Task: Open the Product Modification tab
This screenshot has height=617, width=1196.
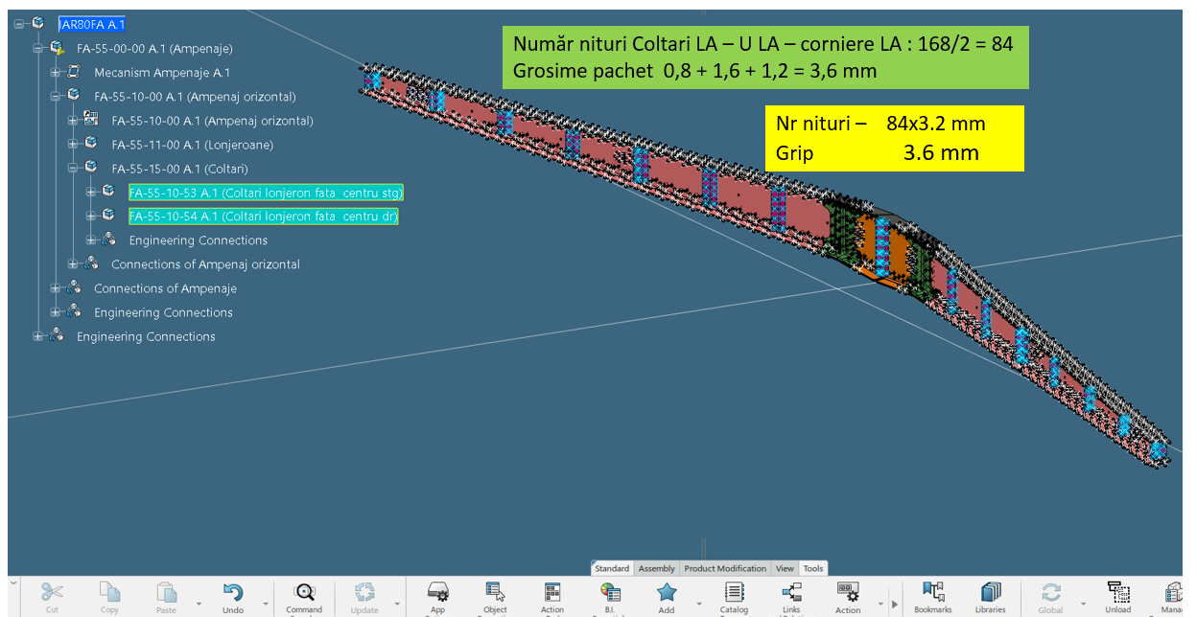Action: click(726, 568)
